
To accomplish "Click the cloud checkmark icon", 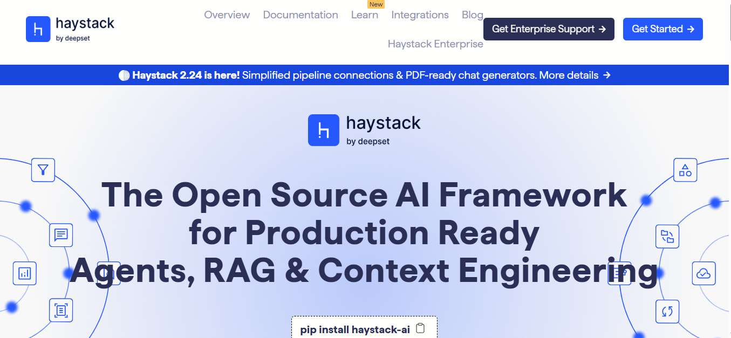I will 703,273.
